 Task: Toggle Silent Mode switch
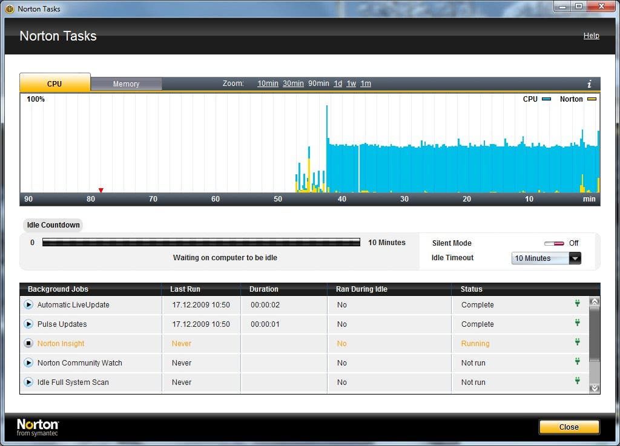click(x=554, y=243)
